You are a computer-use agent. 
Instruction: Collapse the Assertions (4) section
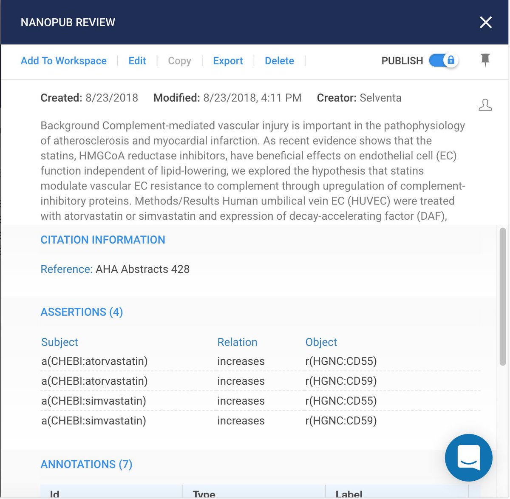pos(82,312)
